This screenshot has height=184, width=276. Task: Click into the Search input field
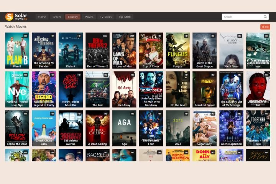click(245, 17)
